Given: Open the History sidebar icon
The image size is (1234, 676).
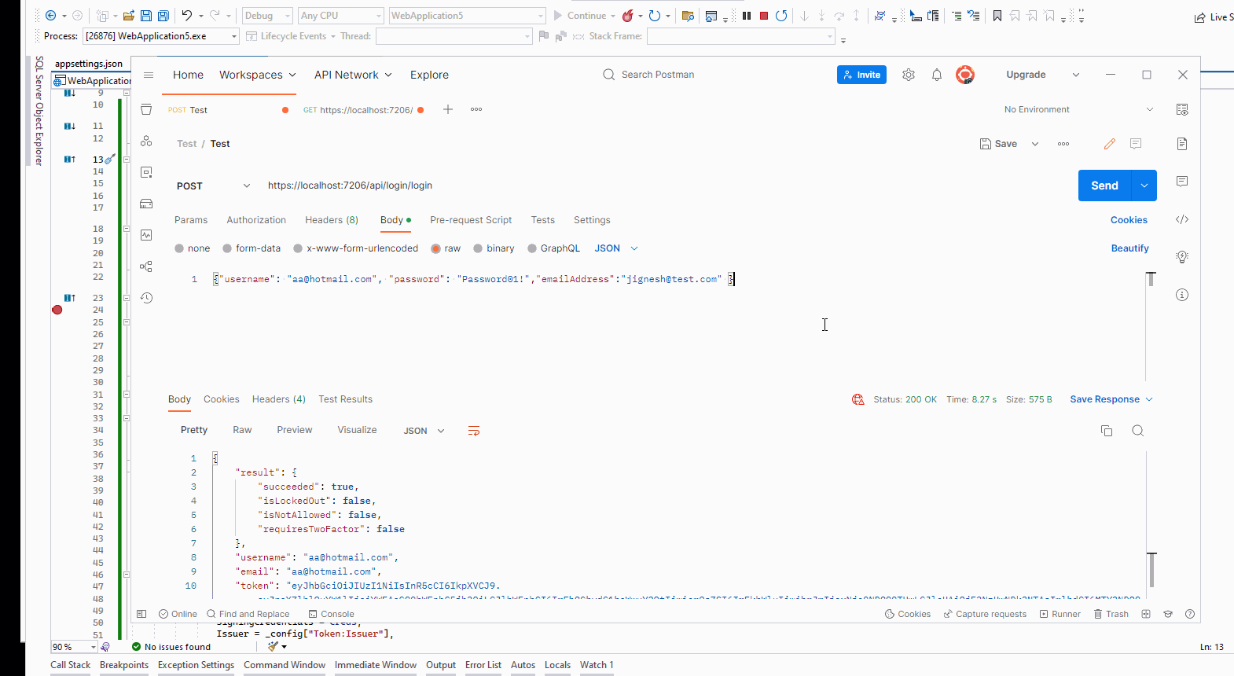Looking at the screenshot, I should pos(146,298).
